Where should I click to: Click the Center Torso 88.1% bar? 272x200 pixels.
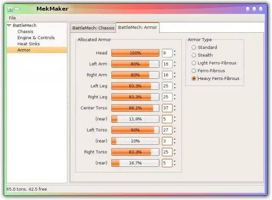click(x=135, y=108)
